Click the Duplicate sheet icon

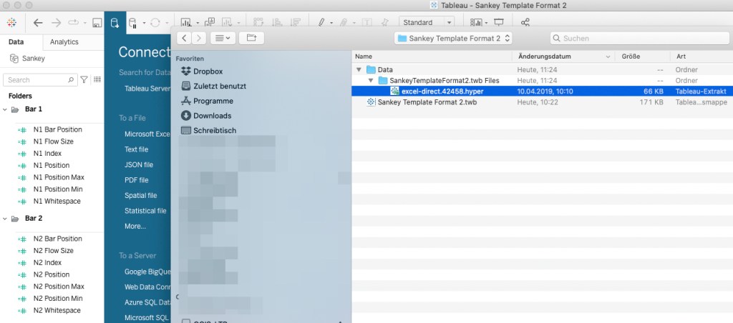(x=210, y=22)
